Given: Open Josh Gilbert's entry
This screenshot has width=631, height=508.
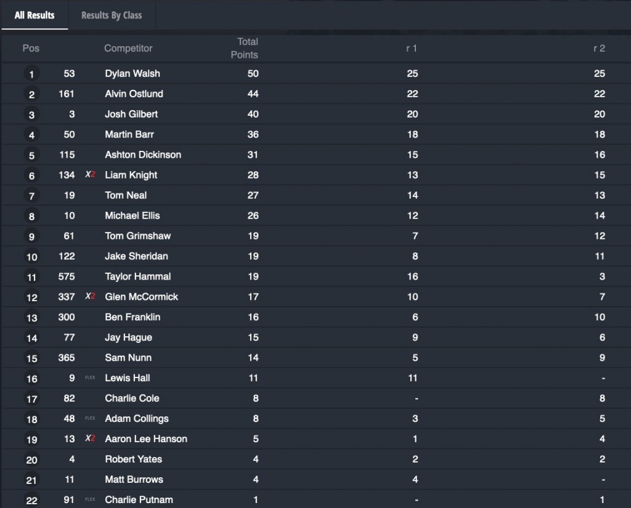Looking at the screenshot, I should pyautogui.click(x=131, y=115).
